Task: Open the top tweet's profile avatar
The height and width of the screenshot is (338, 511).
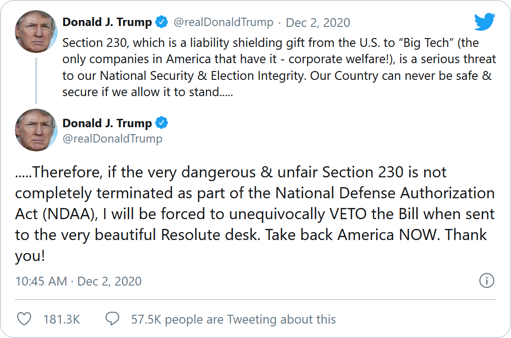Action: pos(36,32)
